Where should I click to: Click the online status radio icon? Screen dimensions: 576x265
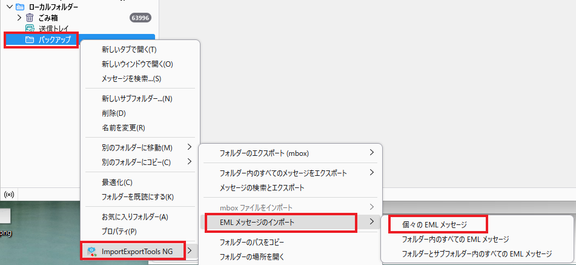pos(8,193)
